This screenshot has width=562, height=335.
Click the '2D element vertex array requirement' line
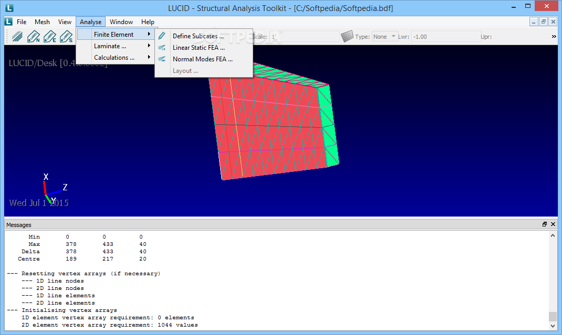(109, 325)
